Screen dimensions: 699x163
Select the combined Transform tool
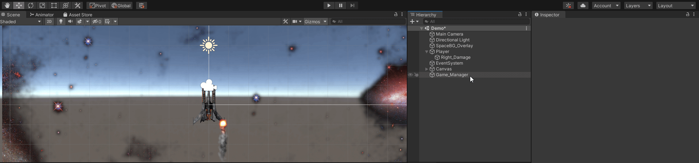65,5
